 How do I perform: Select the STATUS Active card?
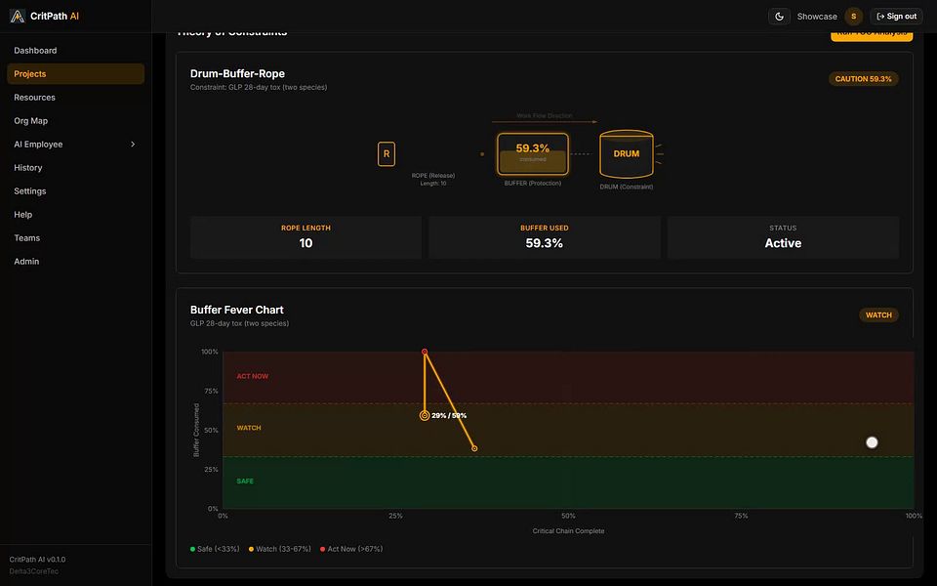[x=783, y=237]
